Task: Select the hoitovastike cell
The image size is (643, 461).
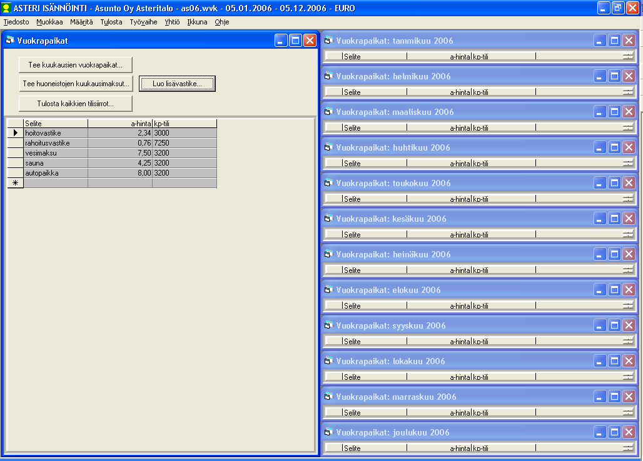Action: pyautogui.click(x=56, y=132)
